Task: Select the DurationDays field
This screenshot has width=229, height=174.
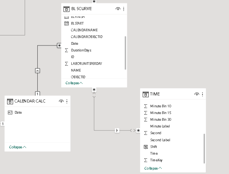Action: pos(81,50)
